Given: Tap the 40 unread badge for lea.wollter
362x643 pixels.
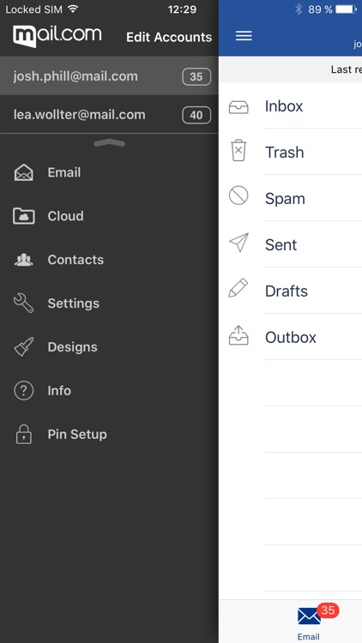Looking at the screenshot, I should point(196,115).
